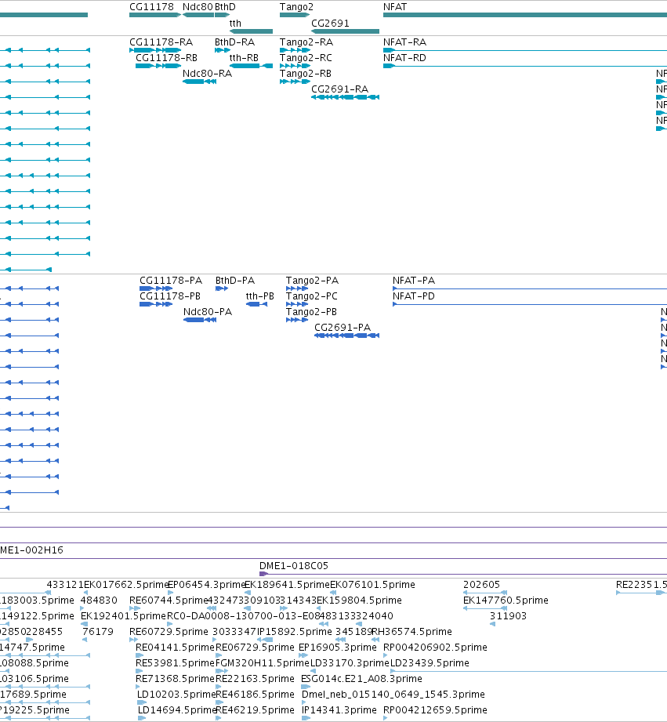Image resolution: width=667 pixels, height=722 pixels.
Task: Click the NFAT gene label
Action: (395, 7)
